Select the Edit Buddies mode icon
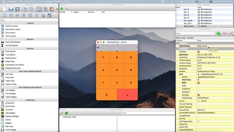The image size is (234, 132). point(52,9)
